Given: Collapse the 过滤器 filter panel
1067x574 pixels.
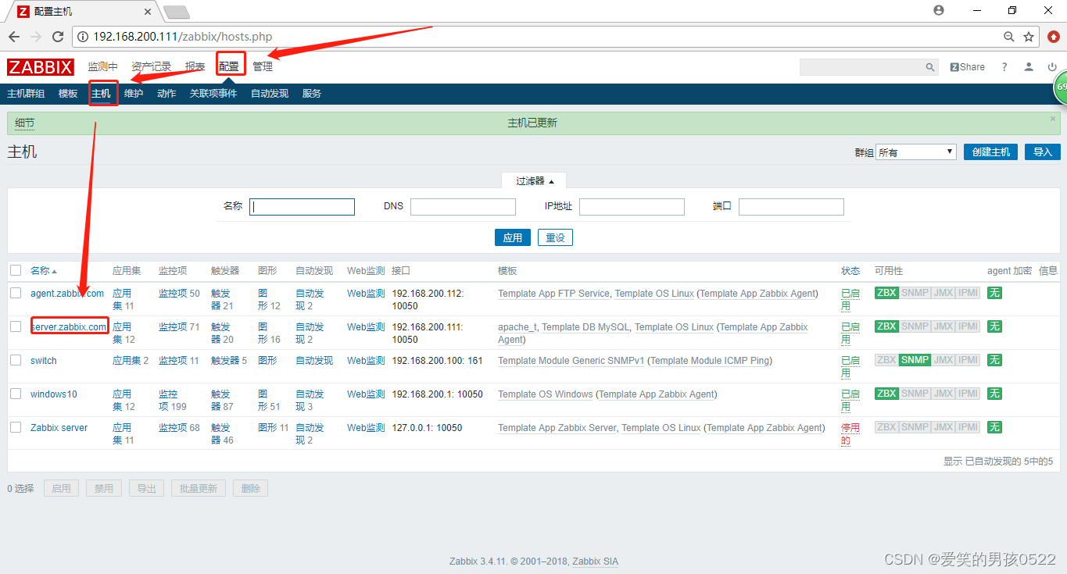Looking at the screenshot, I should (x=534, y=180).
